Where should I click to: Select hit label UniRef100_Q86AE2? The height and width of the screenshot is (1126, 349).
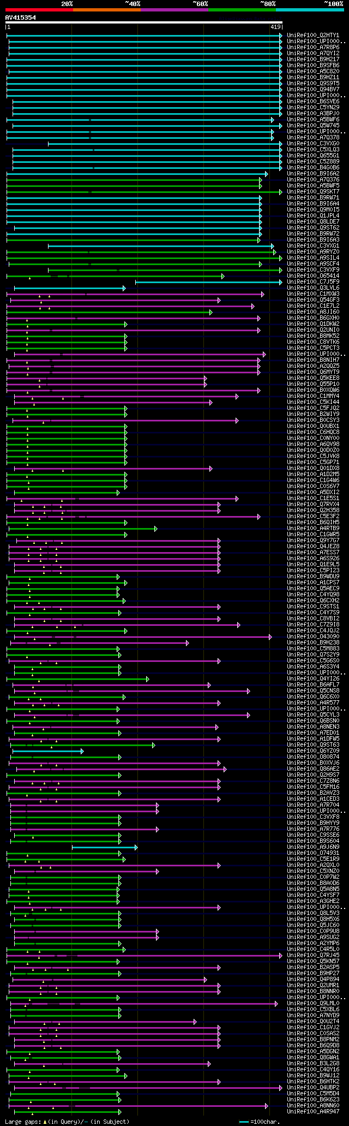tap(313, 769)
